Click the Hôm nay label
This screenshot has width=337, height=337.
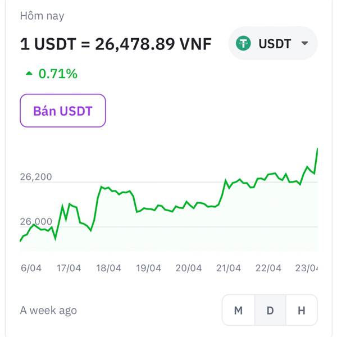pyautogui.click(x=42, y=16)
